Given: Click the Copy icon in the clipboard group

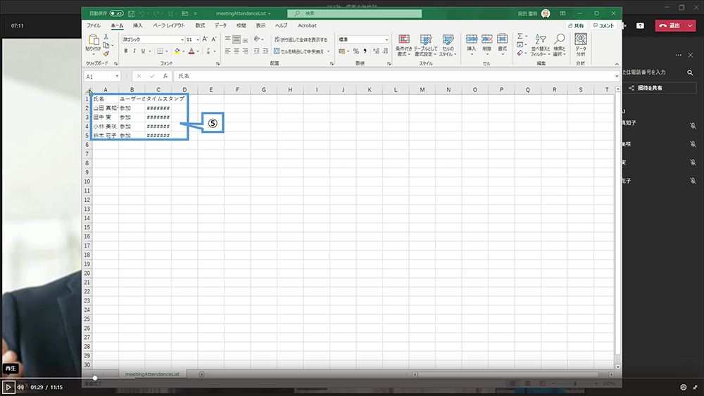Looking at the screenshot, I should 106,45.
